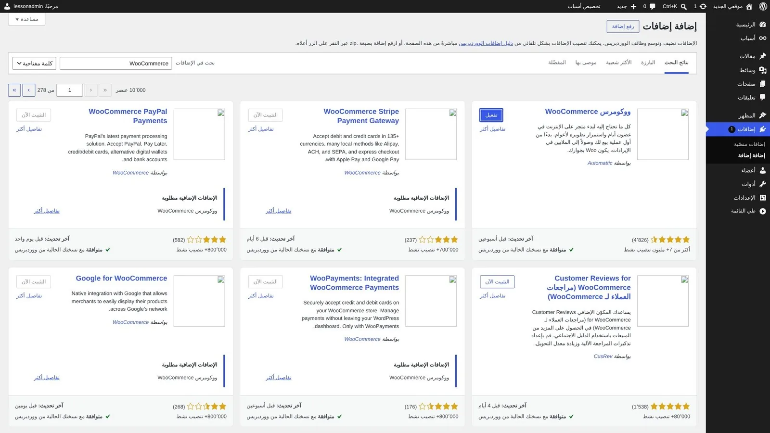Open أعضاء users icon
Image resolution: width=770 pixels, height=433 pixels.
point(763,170)
